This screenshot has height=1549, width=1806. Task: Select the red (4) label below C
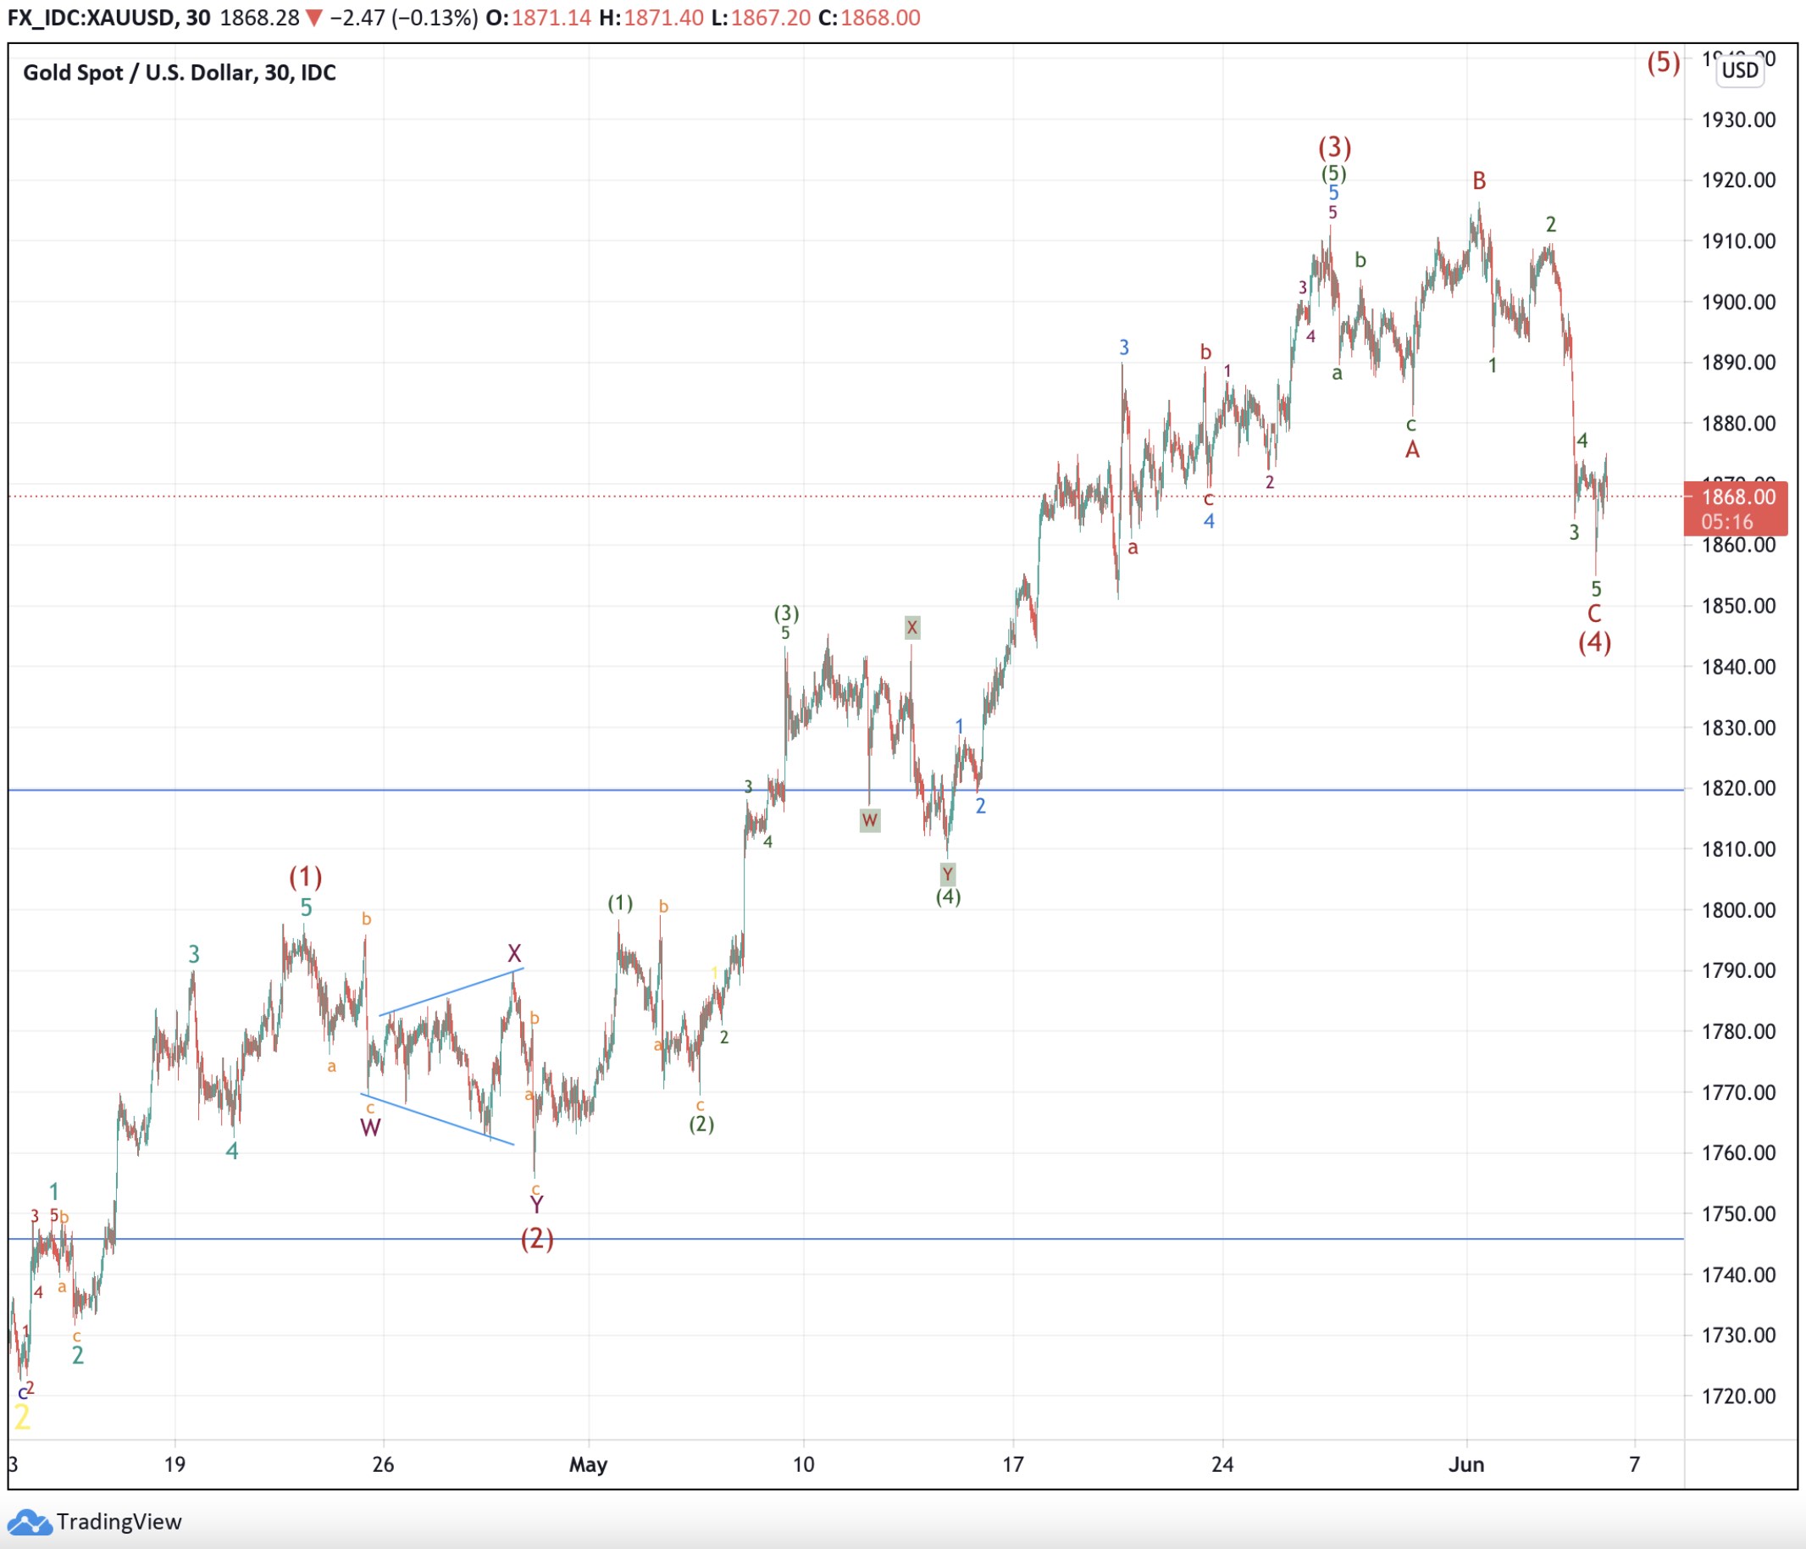pyautogui.click(x=1594, y=642)
